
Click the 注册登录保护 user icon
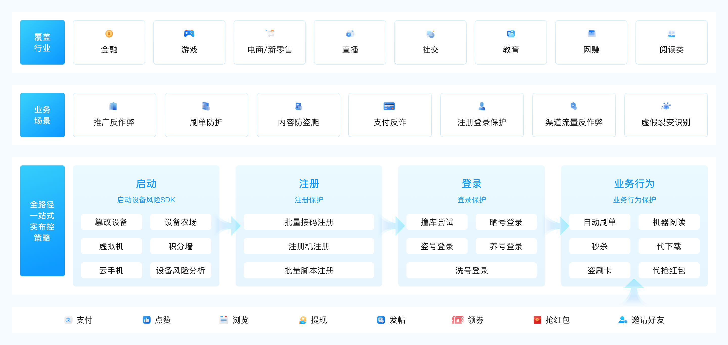coord(482,106)
